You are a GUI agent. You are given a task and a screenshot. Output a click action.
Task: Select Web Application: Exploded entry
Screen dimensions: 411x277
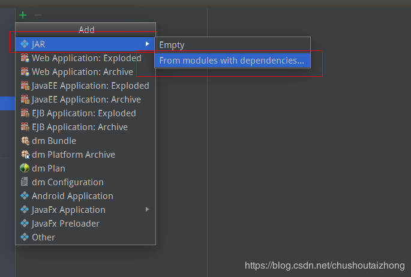pos(86,58)
